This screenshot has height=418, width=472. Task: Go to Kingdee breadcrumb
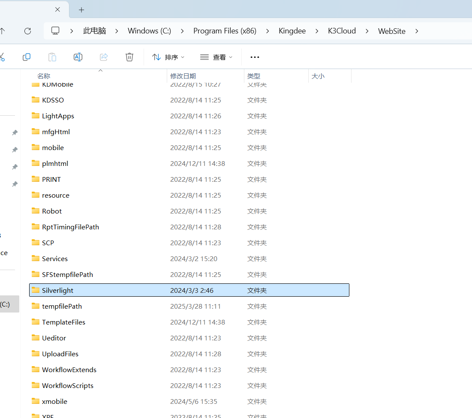point(292,31)
